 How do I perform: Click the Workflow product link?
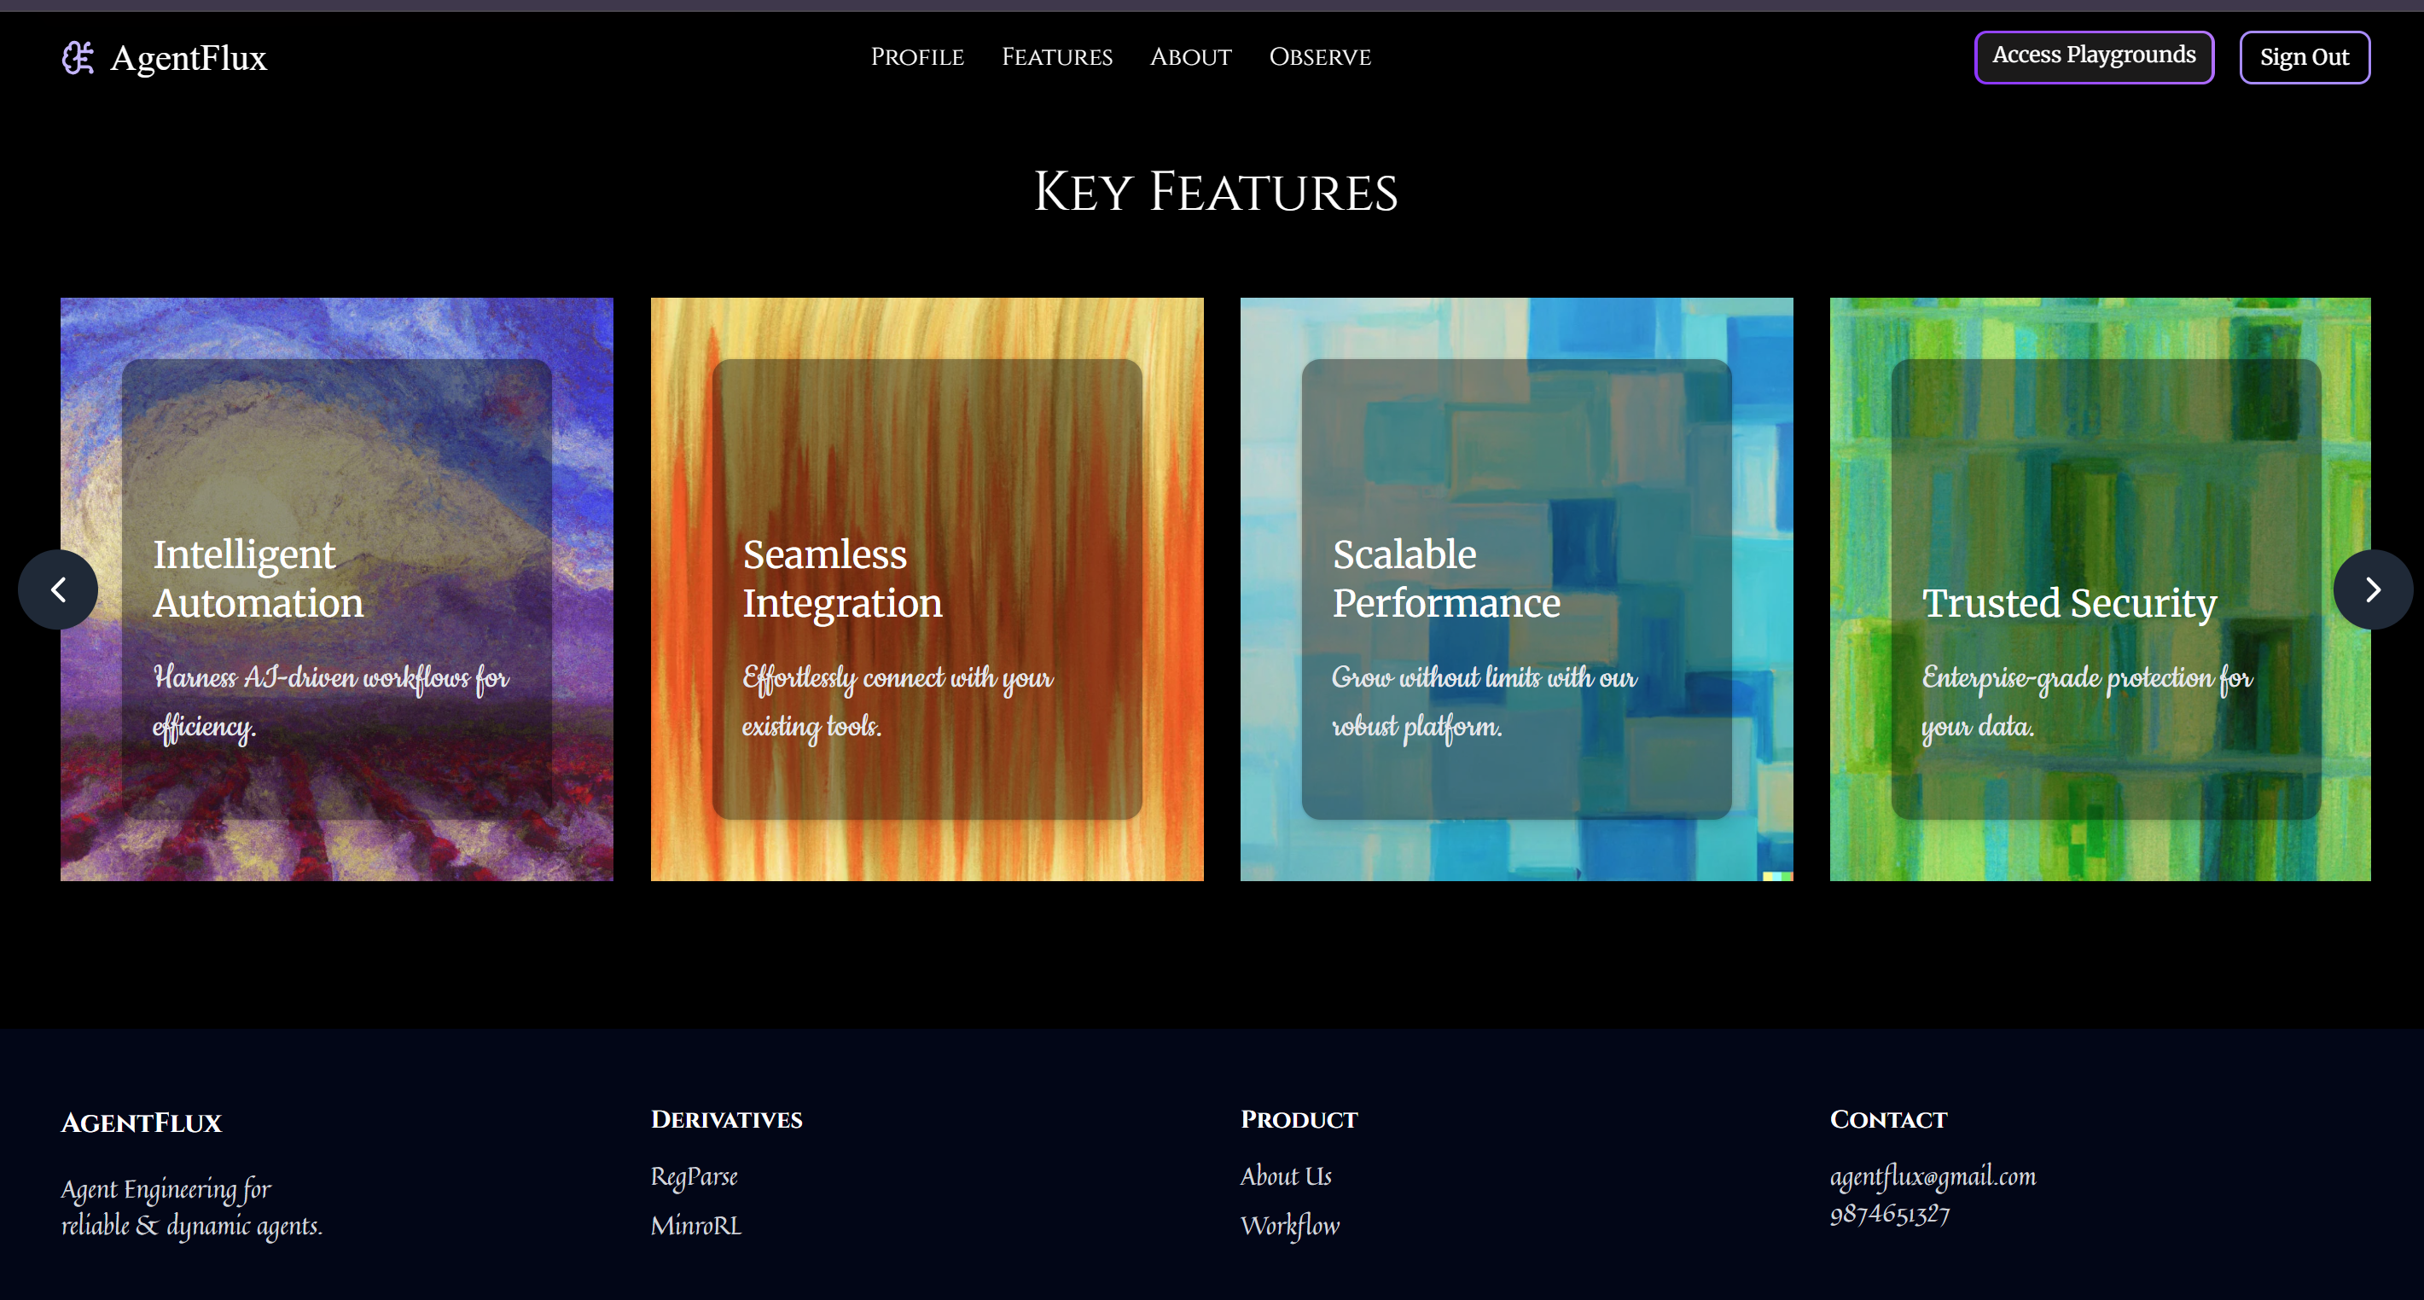tap(1289, 1226)
